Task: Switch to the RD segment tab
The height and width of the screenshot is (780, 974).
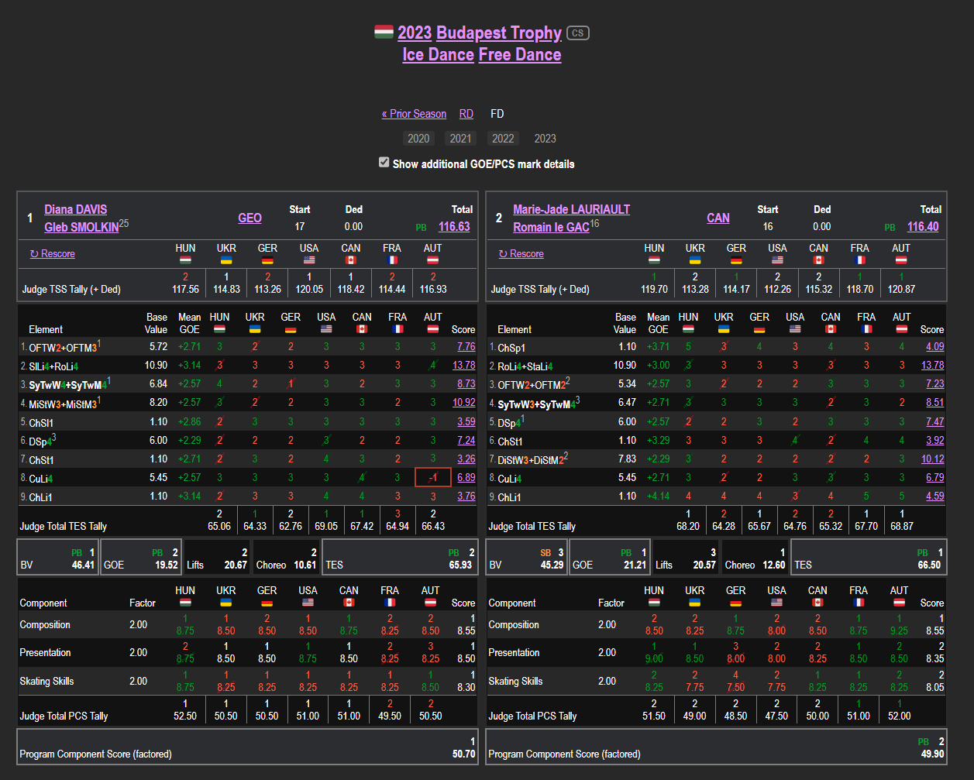Action: (466, 114)
